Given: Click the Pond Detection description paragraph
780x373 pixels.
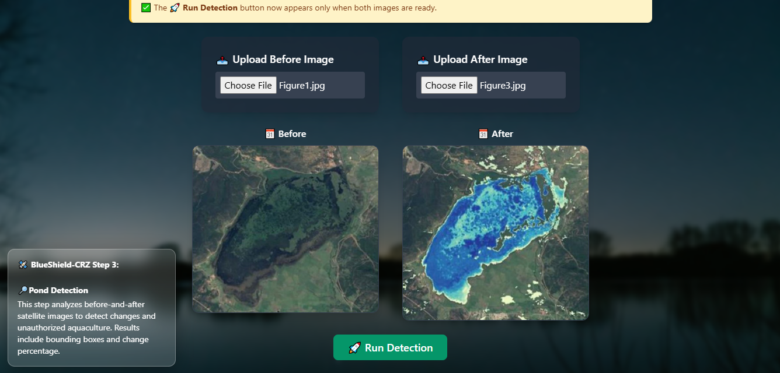Looking at the screenshot, I should tap(86, 328).
